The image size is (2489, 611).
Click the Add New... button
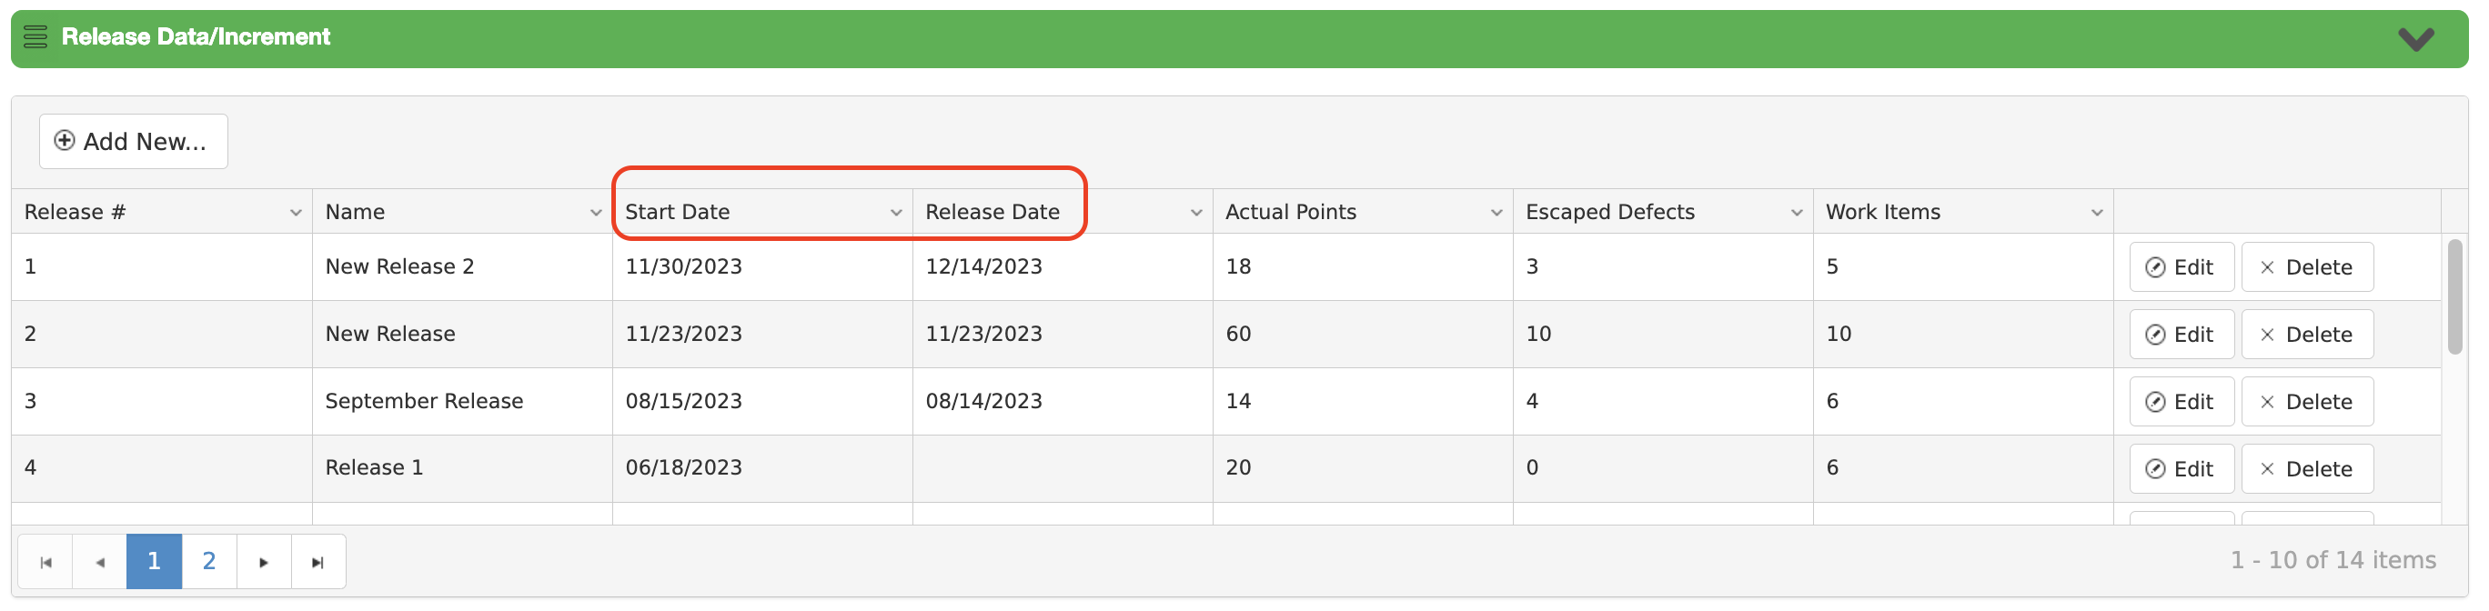(134, 142)
